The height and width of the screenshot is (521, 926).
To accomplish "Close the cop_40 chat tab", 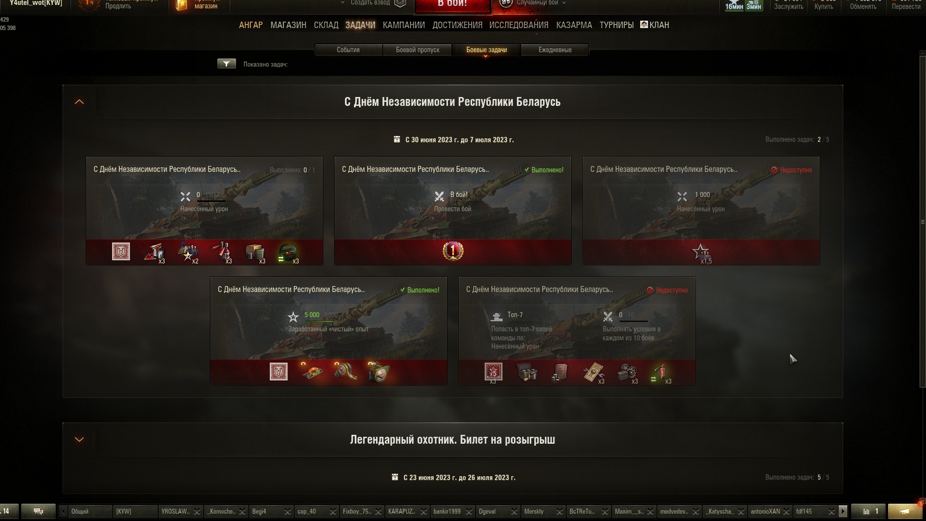I will tap(333, 511).
